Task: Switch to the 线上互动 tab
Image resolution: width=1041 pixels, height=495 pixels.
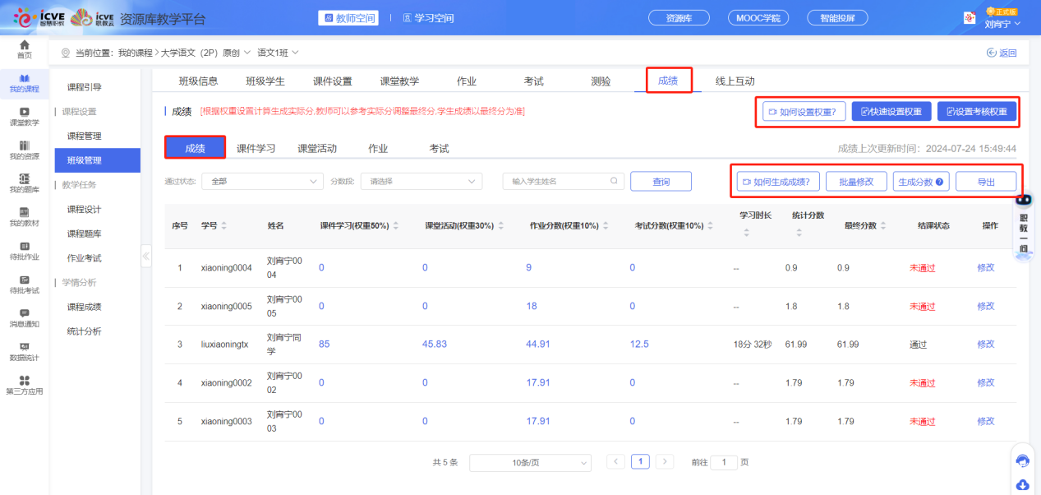Action: click(x=735, y=81)
